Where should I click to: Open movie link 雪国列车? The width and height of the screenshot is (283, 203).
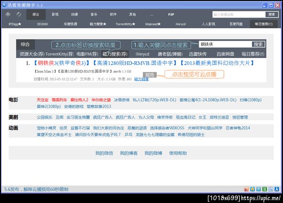59,100
